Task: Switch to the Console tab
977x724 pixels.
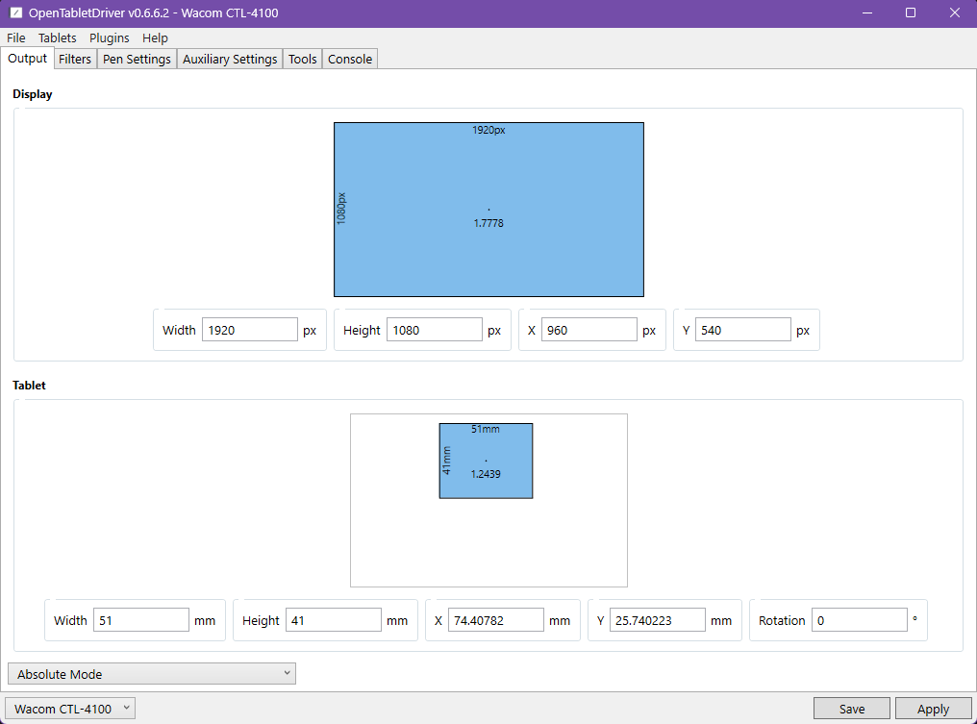Action: (x=350, y=60)
